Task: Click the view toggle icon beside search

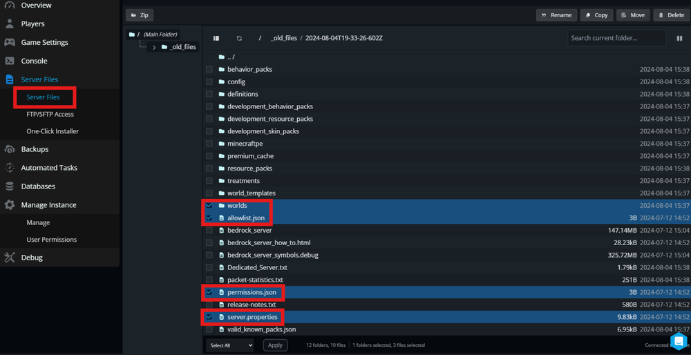Action: click(679, 39)
